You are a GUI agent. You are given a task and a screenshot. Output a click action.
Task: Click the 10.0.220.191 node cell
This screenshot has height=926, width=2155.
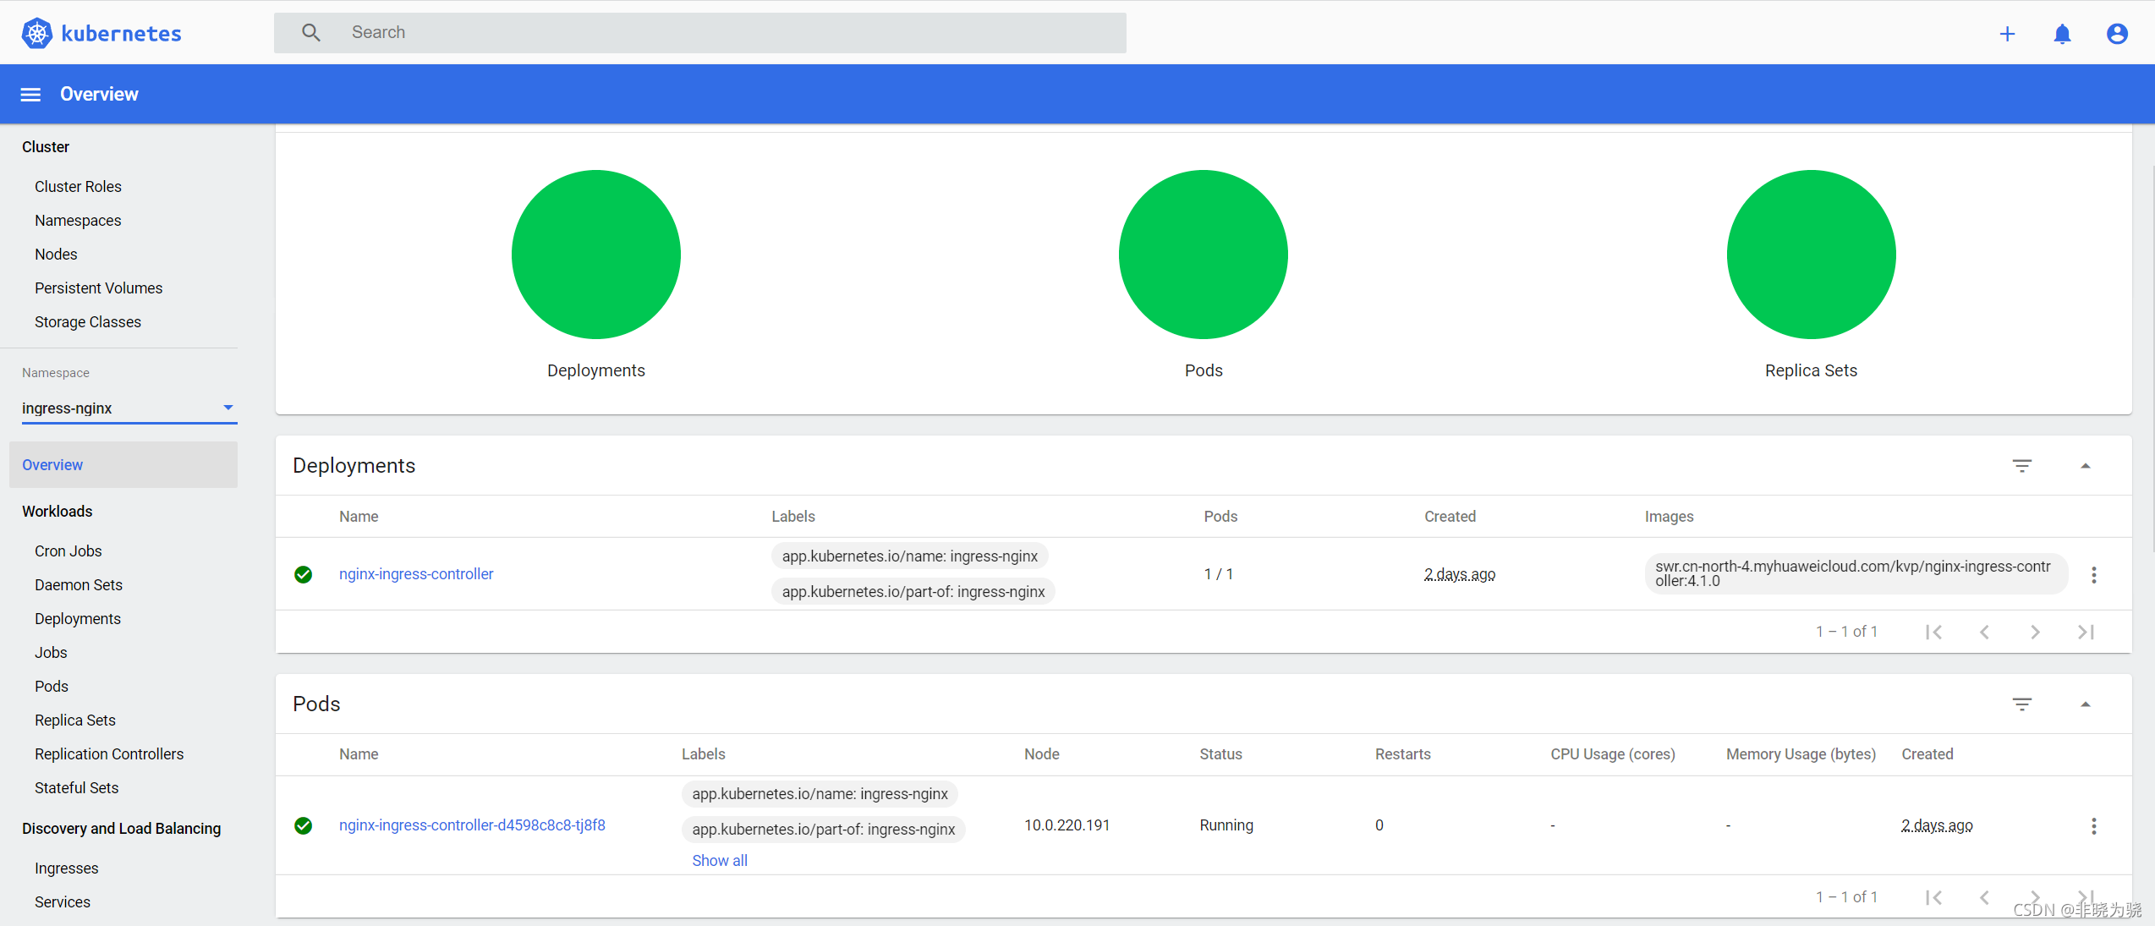(x=1067, y=825)
